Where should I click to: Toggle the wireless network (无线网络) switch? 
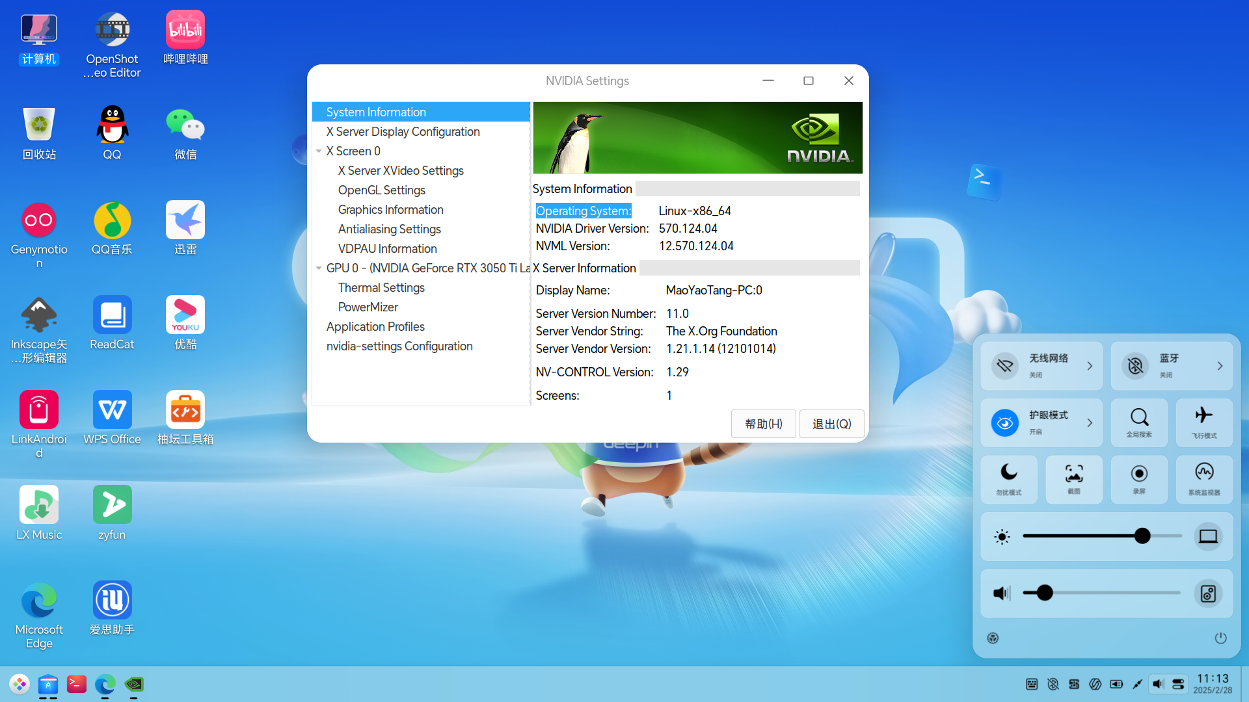tap(1005, 366)
